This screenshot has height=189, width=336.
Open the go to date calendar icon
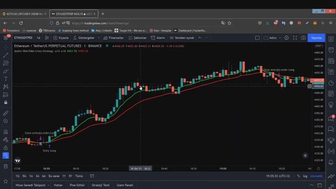point(92,176)
